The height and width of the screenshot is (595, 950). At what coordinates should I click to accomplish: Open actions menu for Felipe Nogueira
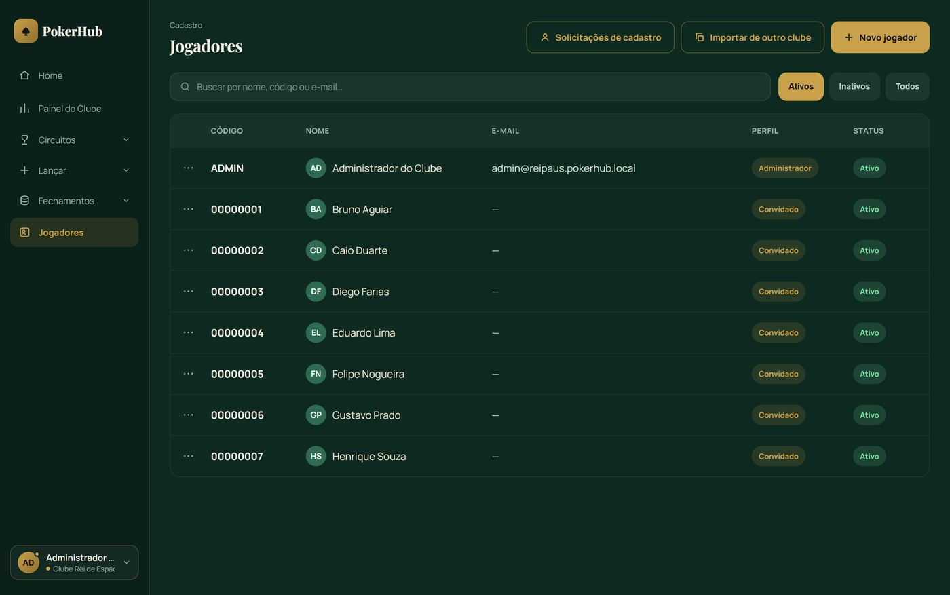pyautogui.click(x=189, y=374)
